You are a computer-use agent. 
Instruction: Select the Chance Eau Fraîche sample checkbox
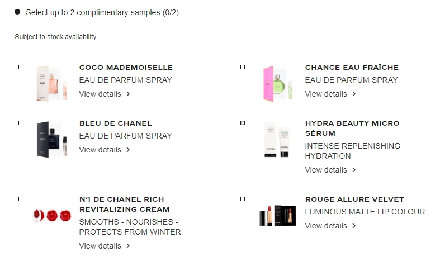tap(243, 67)
